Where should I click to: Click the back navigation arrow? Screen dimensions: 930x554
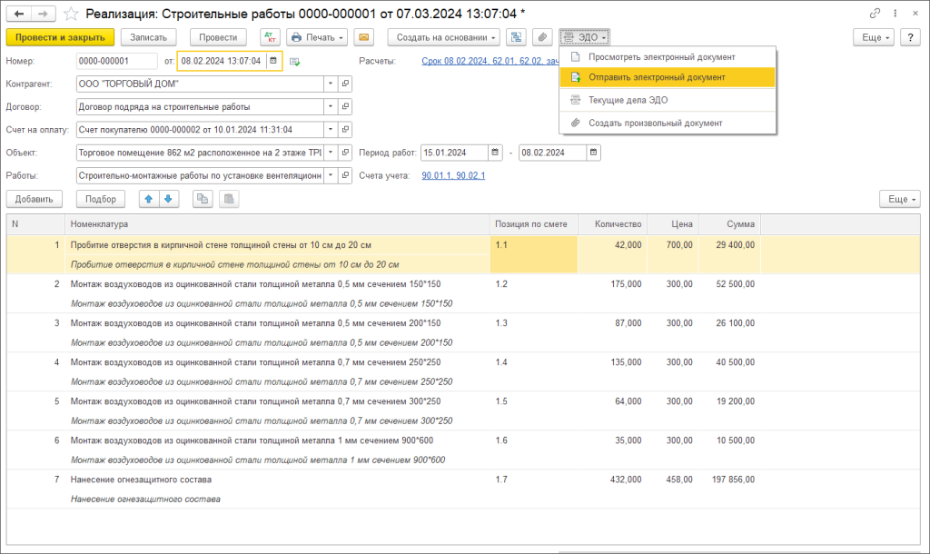pyautogui.click(x=19, y=15)
